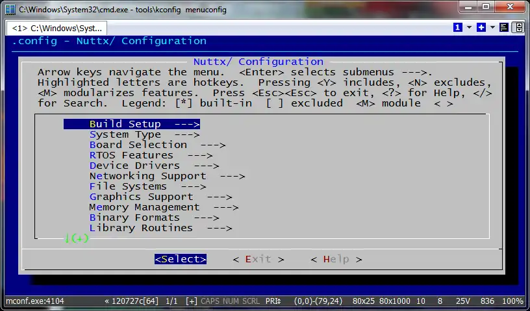Click the < Exit > button
The height and width of the screenshot is (311, 530).
click(259, 259)
